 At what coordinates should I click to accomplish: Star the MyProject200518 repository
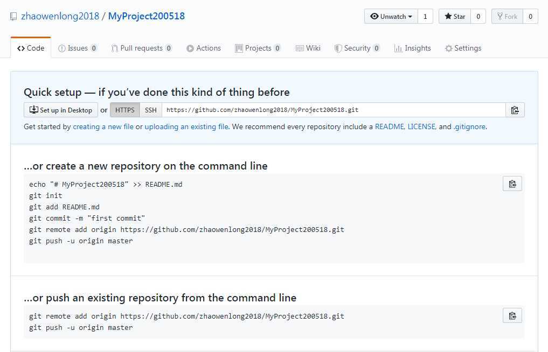click(455, 17)
